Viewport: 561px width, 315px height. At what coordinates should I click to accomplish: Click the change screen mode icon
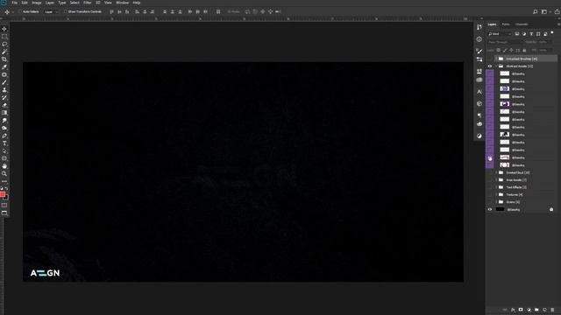point(4,213)
